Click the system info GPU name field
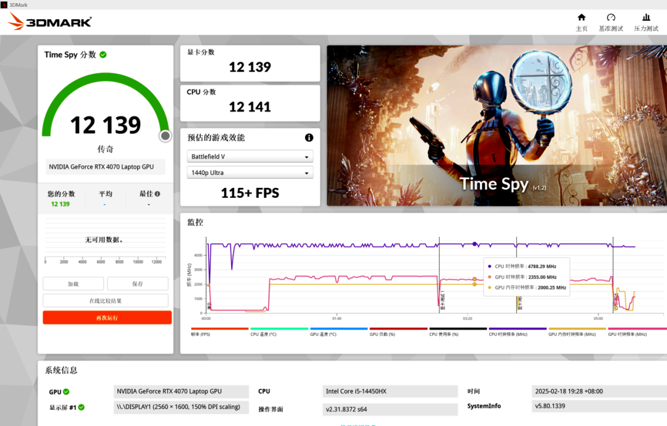 click(181, 391)
